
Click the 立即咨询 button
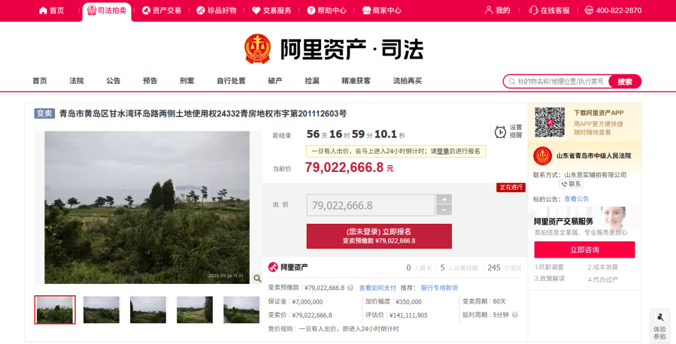(x=584, y=250)
